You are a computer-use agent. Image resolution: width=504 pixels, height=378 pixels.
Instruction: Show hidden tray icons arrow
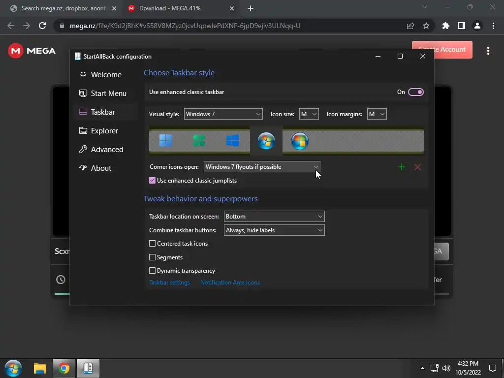[x=422, y=368]
